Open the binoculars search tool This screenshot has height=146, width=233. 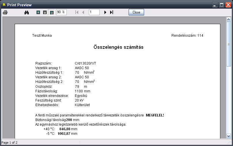26,12
